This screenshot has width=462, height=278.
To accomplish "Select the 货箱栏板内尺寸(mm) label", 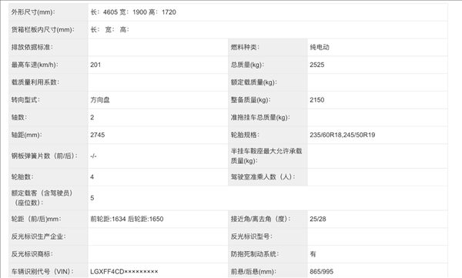I will click(43, 29).
